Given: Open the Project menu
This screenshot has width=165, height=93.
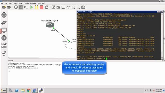Looking at the screenshot, I should point(21,3).
